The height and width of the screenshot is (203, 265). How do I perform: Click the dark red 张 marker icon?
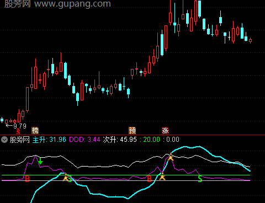(165, 131)
